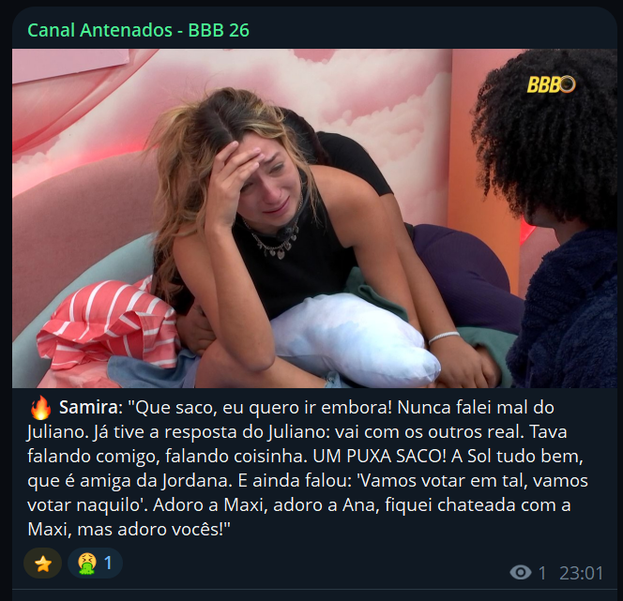Open the Canal Antenados - BBB 26 channel name

[x=138, y=30]
